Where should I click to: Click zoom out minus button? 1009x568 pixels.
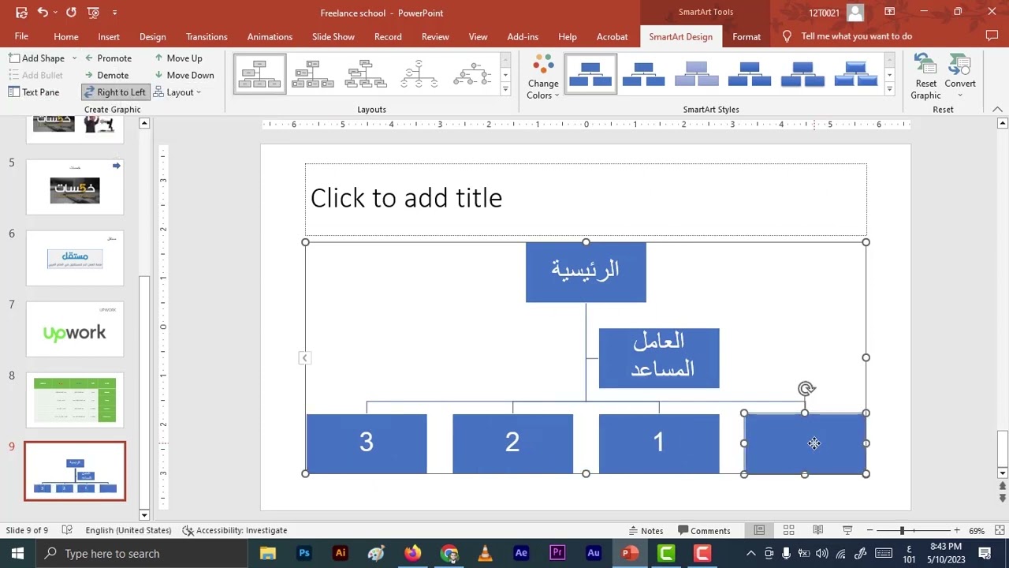pos(869,531)
